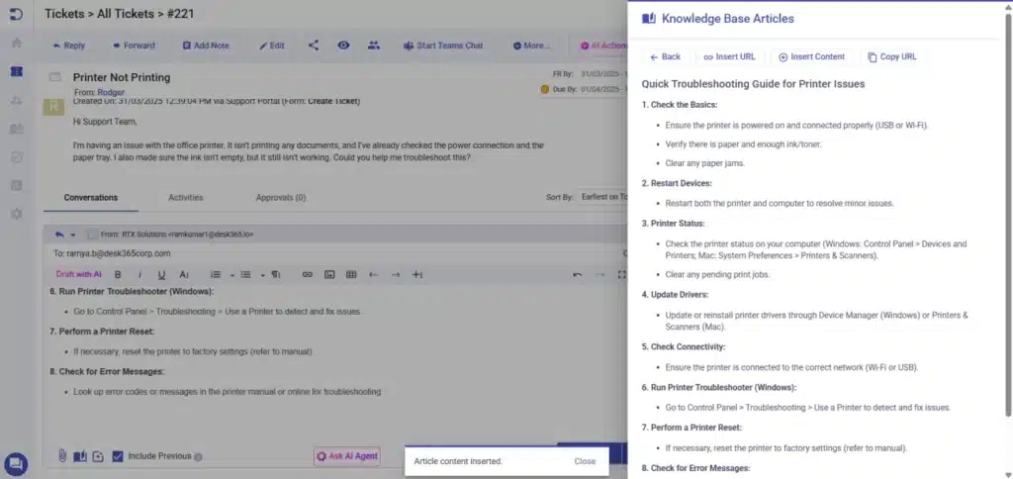The image size is (1013, 479).
Task: Click the insert link icon in editor toolbar
Action: pyautogui.click(x=307, y=274)
